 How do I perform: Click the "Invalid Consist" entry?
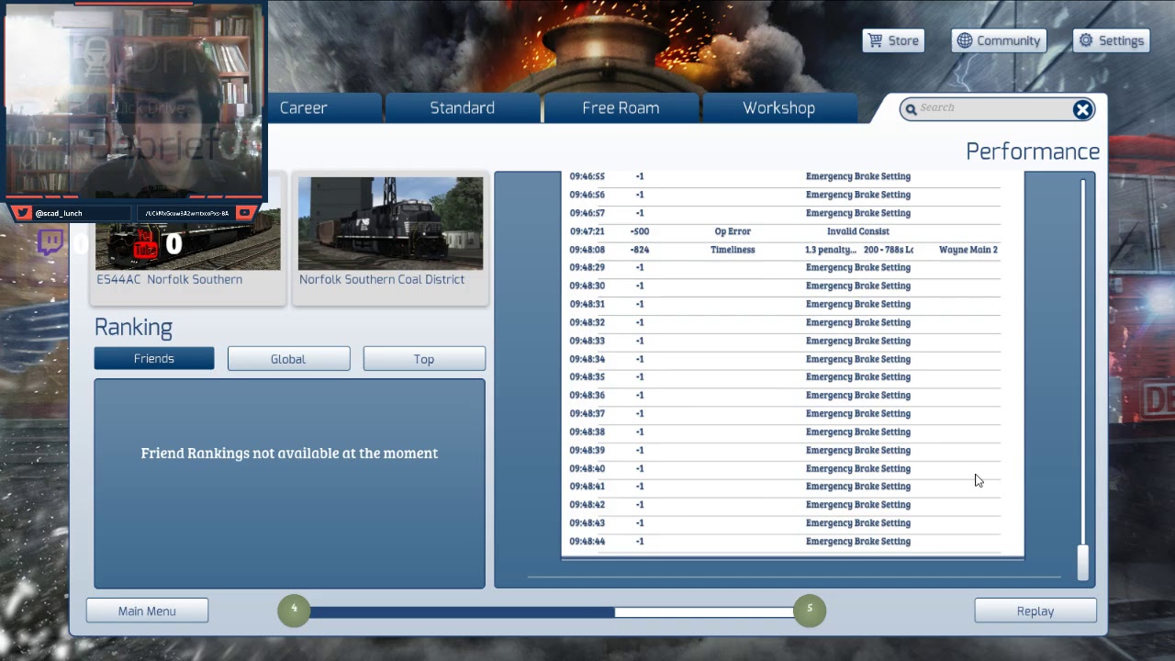858,231
